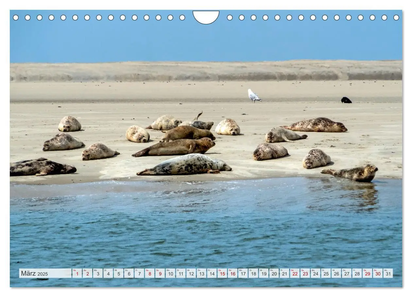Click day 11 in the date strip
The height and width of the screenshot is (297, 412).
180,273
